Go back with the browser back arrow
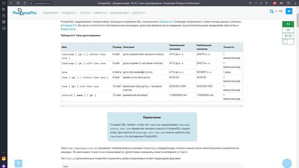The height and width of the screenshot is (168, 299). (11, 3)
